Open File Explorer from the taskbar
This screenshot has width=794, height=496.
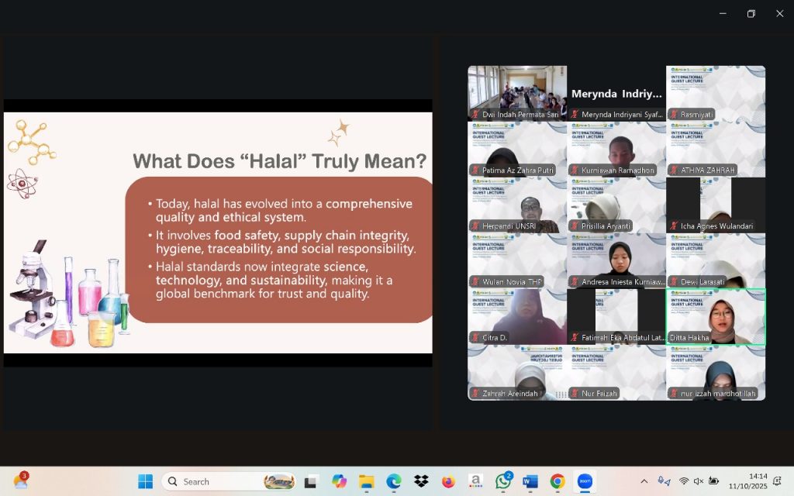[x=366, y=481]
